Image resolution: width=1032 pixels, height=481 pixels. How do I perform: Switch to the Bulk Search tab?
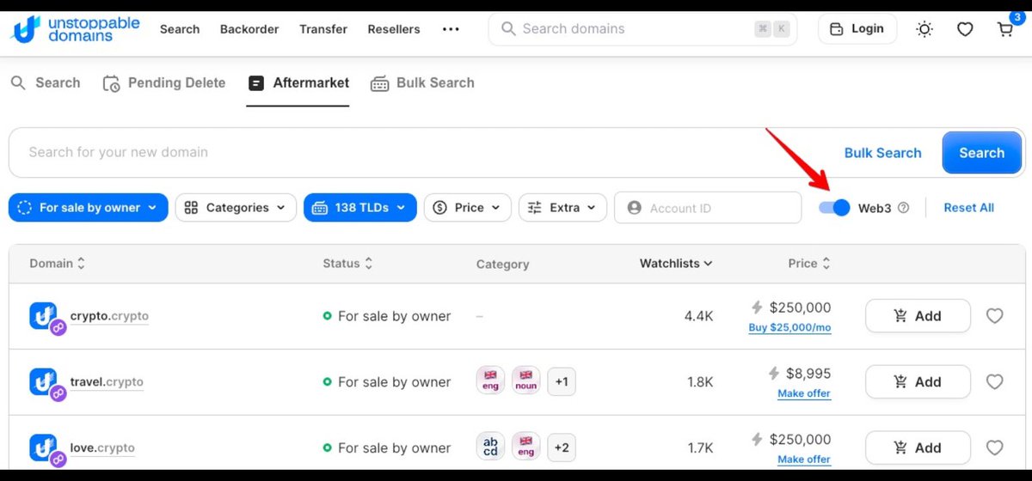pos(422,83)
